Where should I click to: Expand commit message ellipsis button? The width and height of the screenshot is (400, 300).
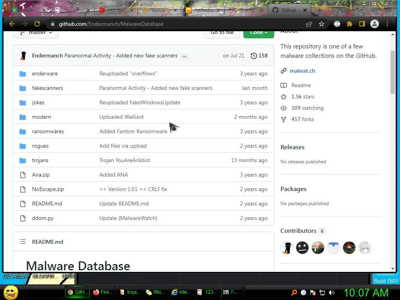pos(184,56)
